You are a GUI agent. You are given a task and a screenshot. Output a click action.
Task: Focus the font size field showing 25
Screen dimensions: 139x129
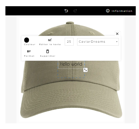point(69,42)
